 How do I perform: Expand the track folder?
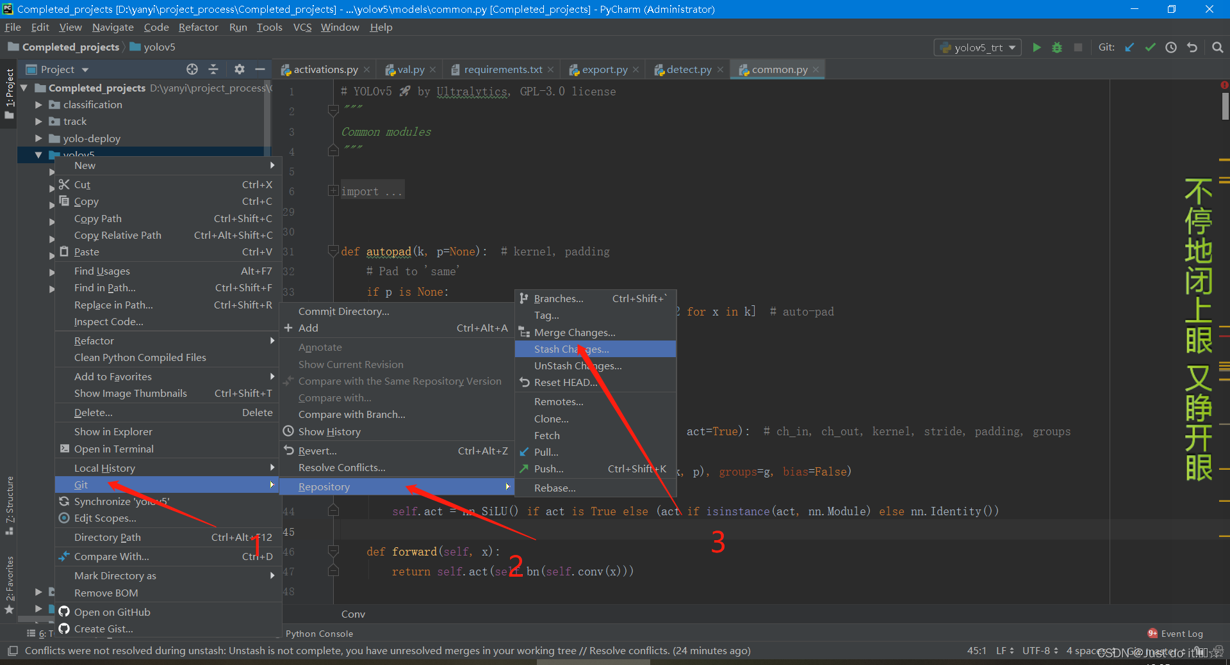click(38, 121)
